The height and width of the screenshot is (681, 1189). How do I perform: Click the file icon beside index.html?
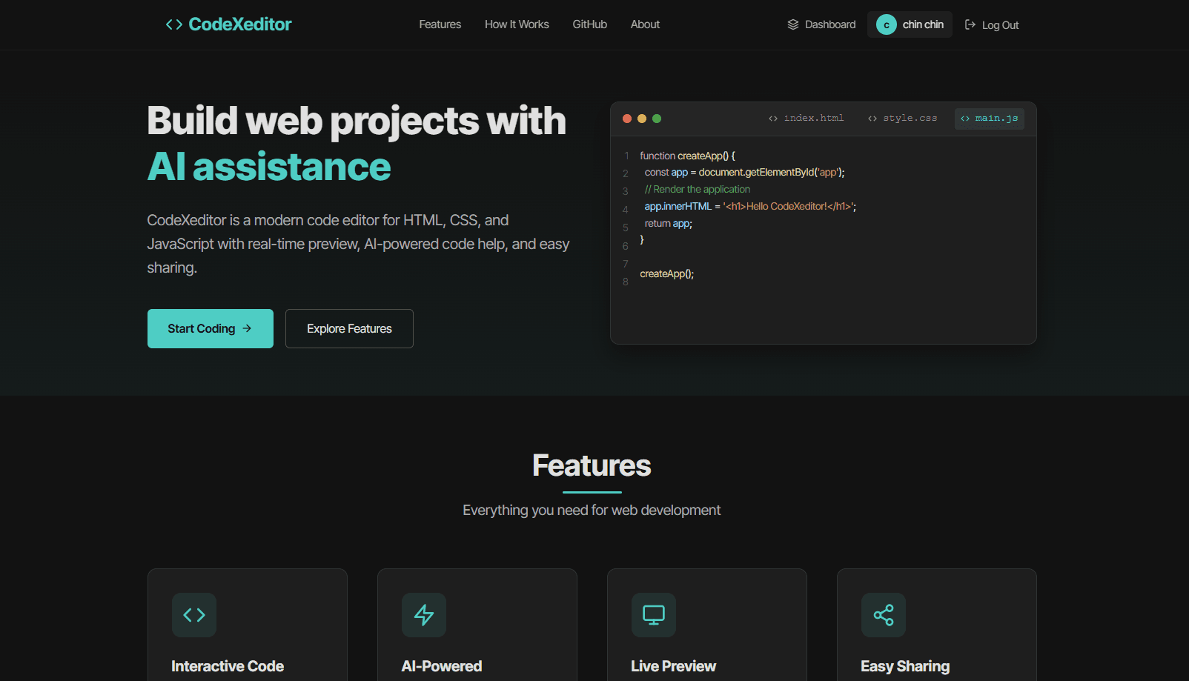771,117
